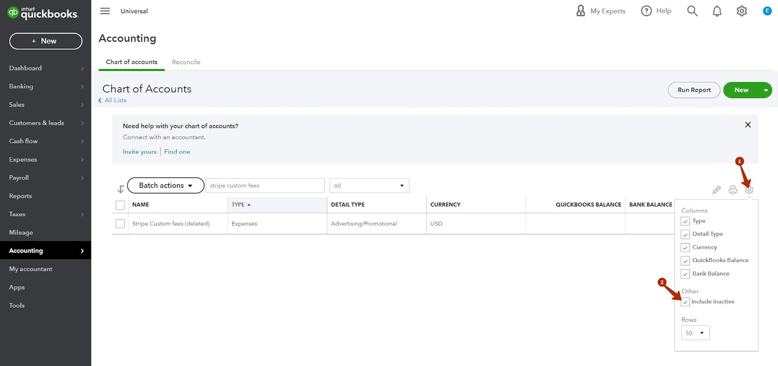Click the Expenses type cell in table
This screenshot has width=778, height=366.
point(244,224)
